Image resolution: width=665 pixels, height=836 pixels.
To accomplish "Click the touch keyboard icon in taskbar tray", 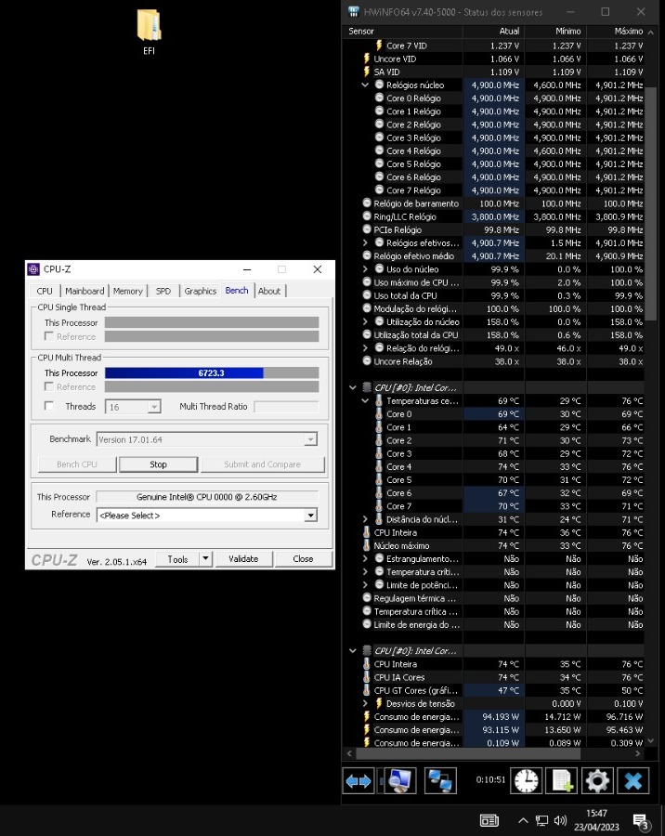I will click(489, 820).
